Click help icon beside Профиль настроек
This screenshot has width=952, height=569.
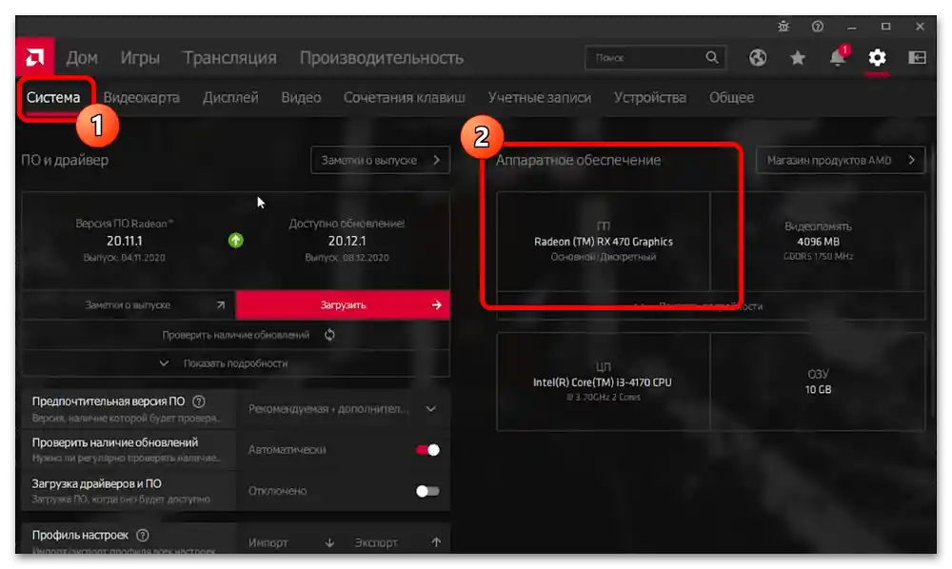coord(143,535)
